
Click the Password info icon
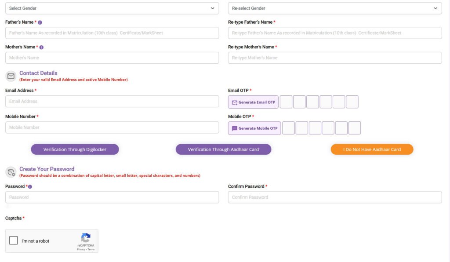[30, 187]
